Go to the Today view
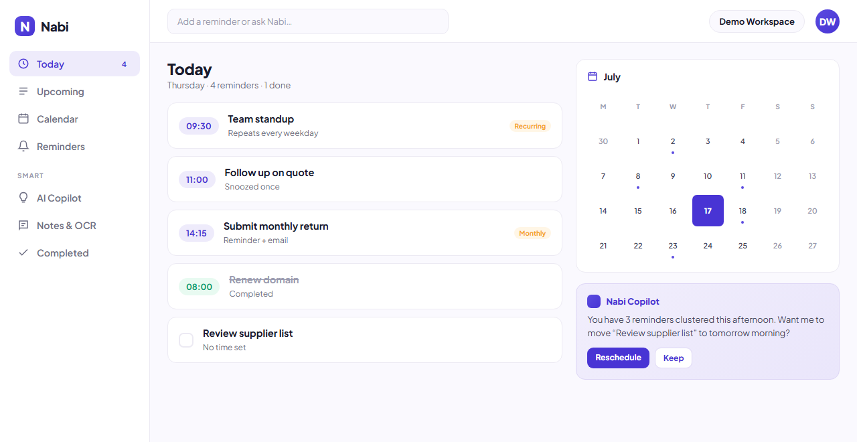The image size is (857, 442). point(74,64)
